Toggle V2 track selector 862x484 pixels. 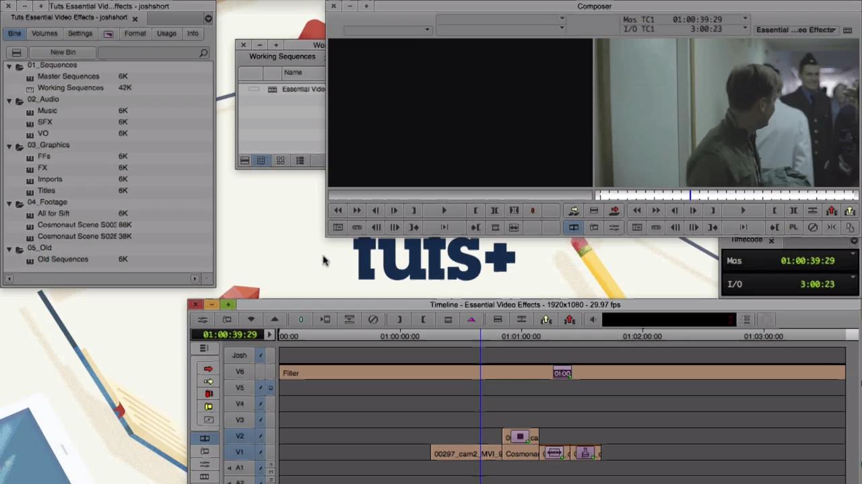coord(240,436)
